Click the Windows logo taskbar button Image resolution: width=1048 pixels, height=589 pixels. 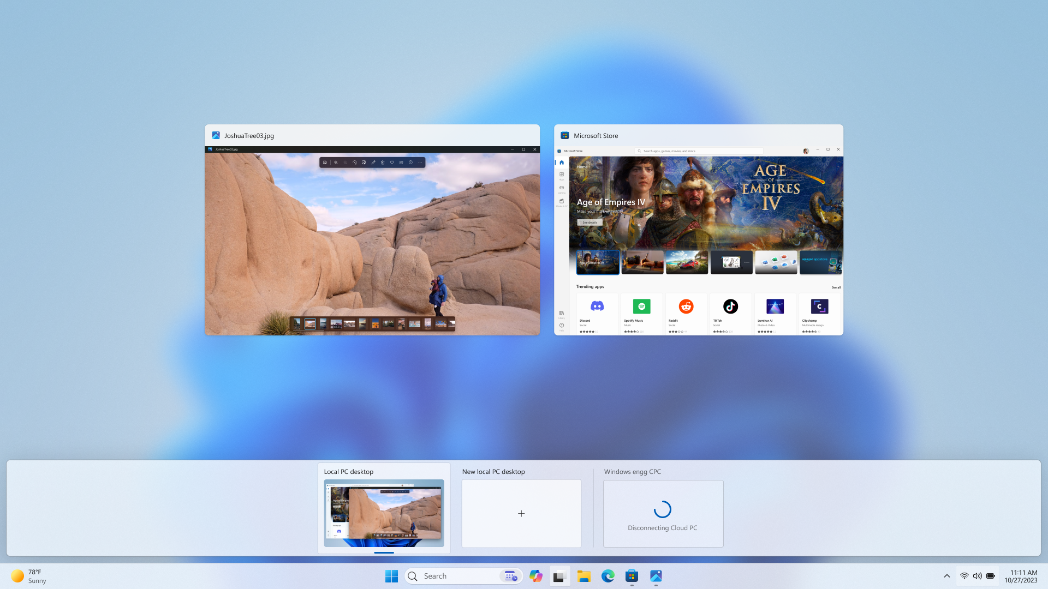pyautogui.click(x=391, y=576)
